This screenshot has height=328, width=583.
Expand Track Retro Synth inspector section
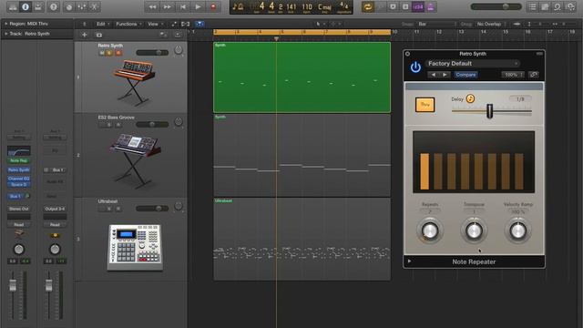pos(5,34)
